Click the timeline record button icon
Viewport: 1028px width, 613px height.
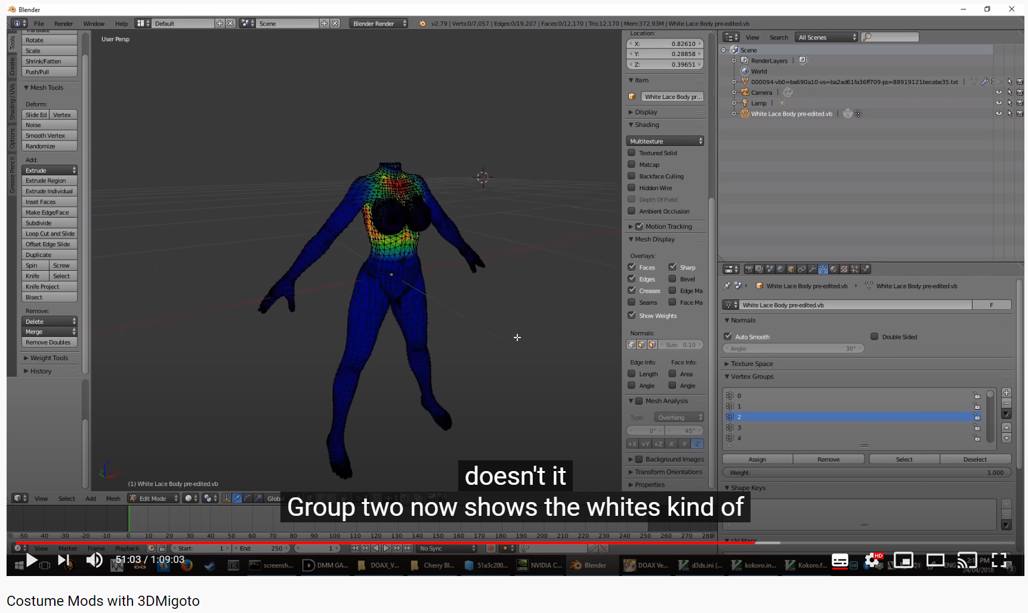click(490, 548)
